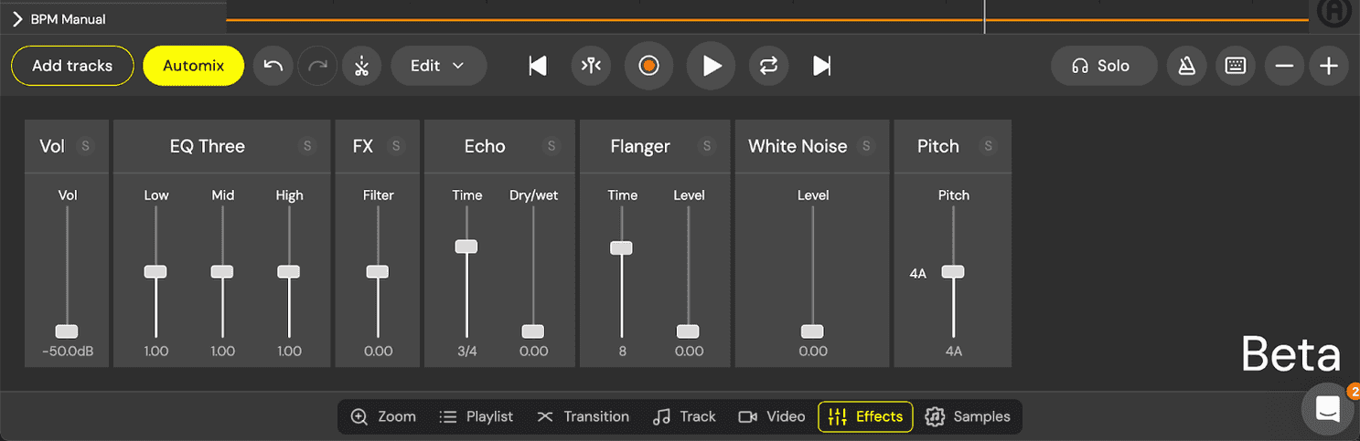Click the scissors cut icon
Screen dimensions: 1360x441
pos(361,66)
